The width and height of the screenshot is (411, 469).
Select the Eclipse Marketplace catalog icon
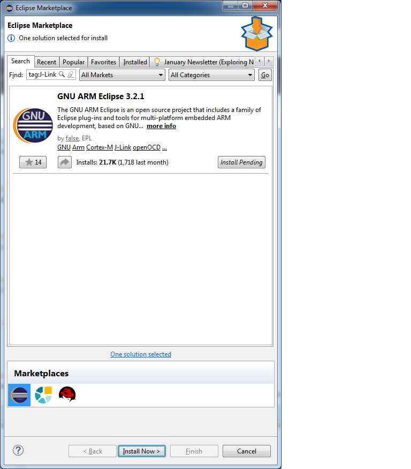[x=19, y=395]
